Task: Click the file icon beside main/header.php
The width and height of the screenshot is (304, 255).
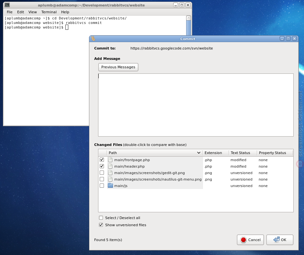Action: point(110,166)
